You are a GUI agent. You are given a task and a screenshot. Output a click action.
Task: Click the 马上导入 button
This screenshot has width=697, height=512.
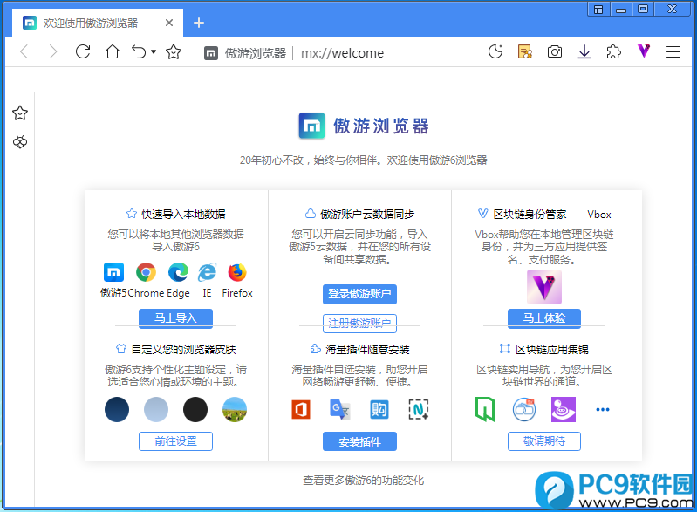coord(175,318)
